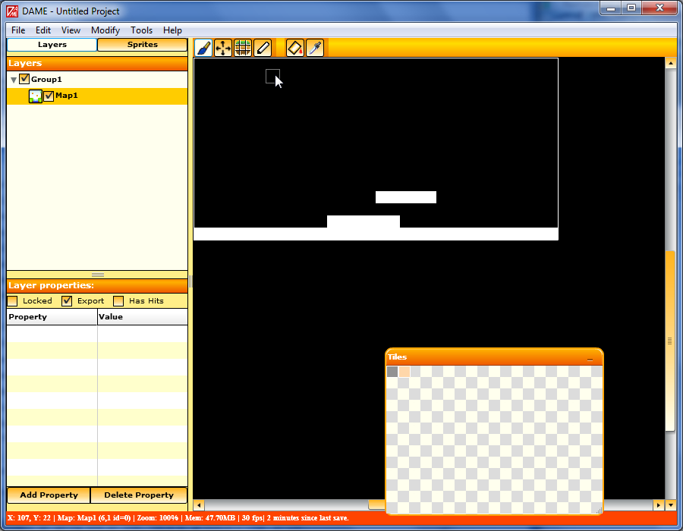
Task: Click the horizontal scrollbar right arrow
Action: pos(658,505)
